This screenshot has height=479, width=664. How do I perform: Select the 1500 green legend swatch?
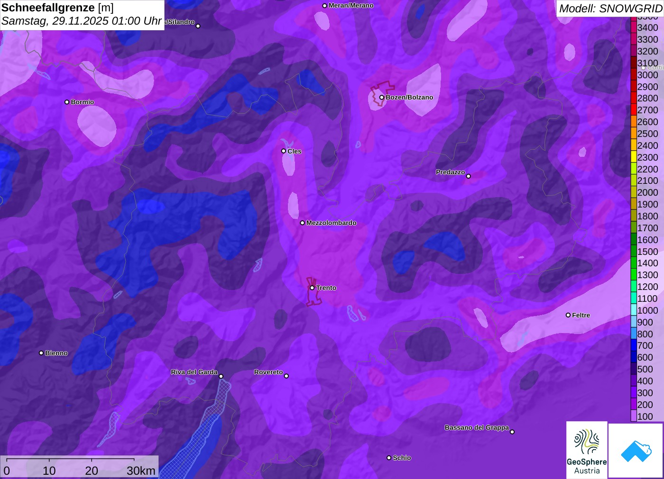click(634, 251)
